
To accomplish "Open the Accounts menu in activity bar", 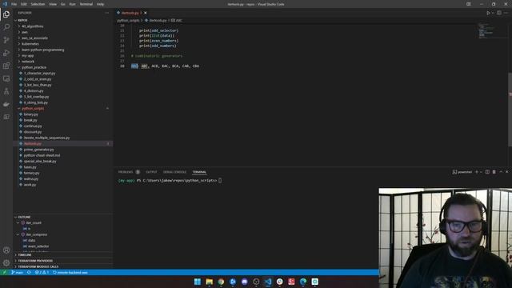I will (x=6, y=250).
